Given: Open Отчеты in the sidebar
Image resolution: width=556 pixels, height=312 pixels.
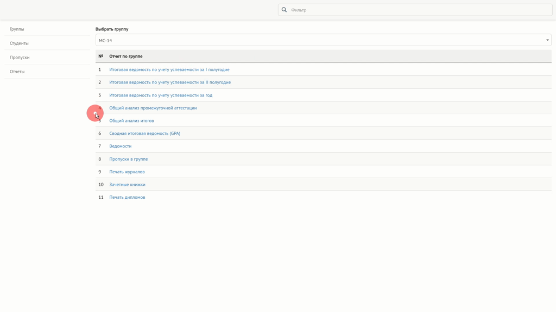Looking at the screenshot, I should [x=17, y=71].
